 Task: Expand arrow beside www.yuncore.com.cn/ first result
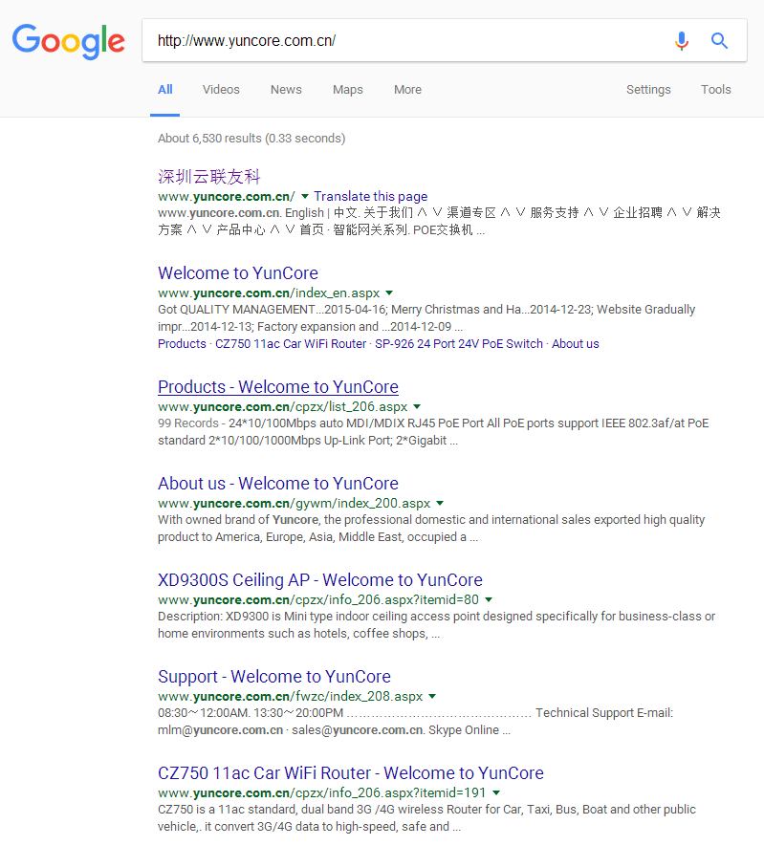tap(305, 196)
